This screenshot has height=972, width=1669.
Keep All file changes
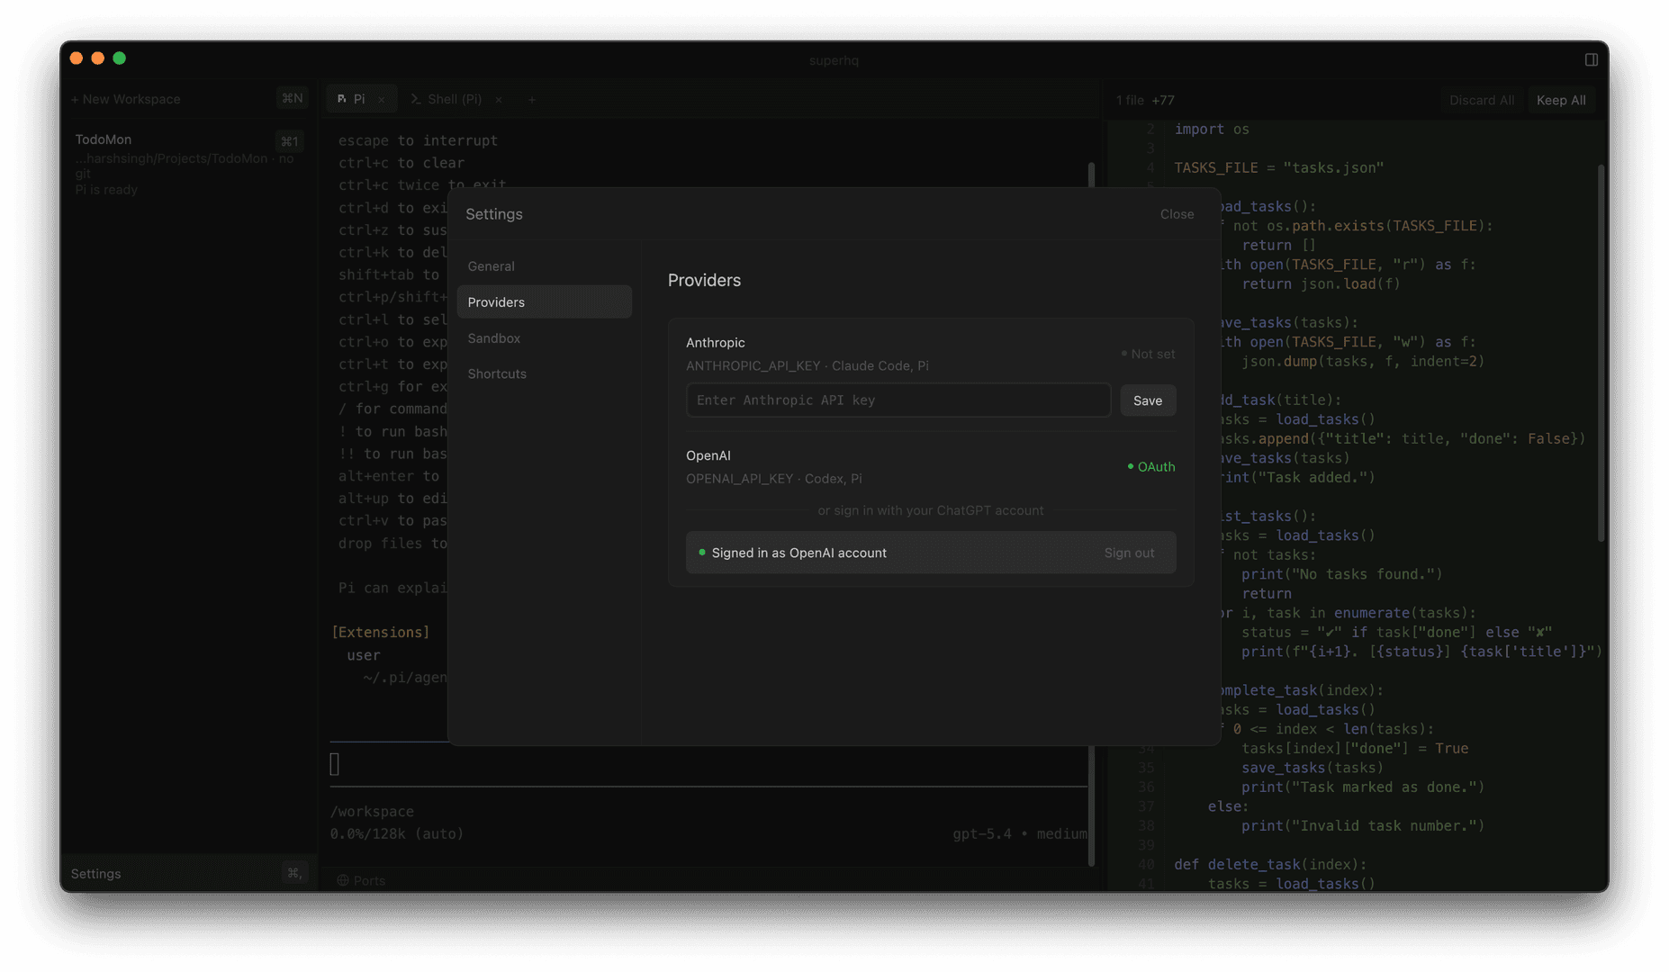tap(1561, 100)
